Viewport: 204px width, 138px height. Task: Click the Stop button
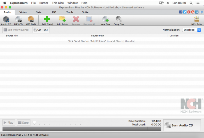[x=24, y=123]
